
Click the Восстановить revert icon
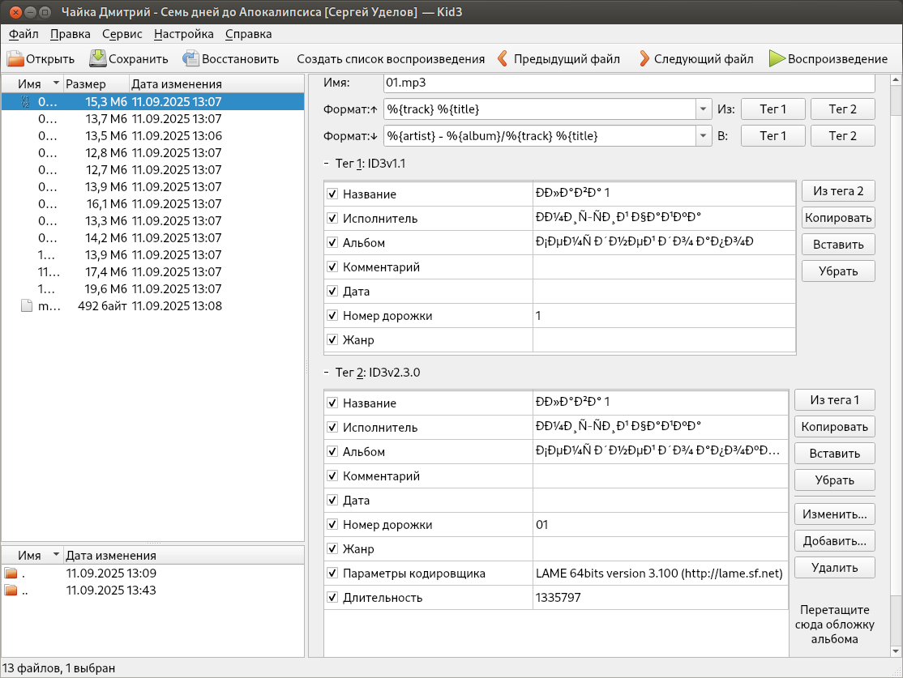tap(191, 58)
